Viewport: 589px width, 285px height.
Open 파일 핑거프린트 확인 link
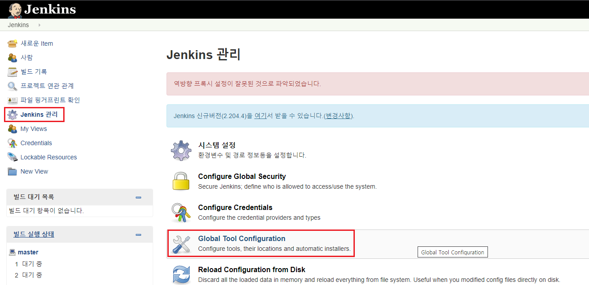(50, 100)
